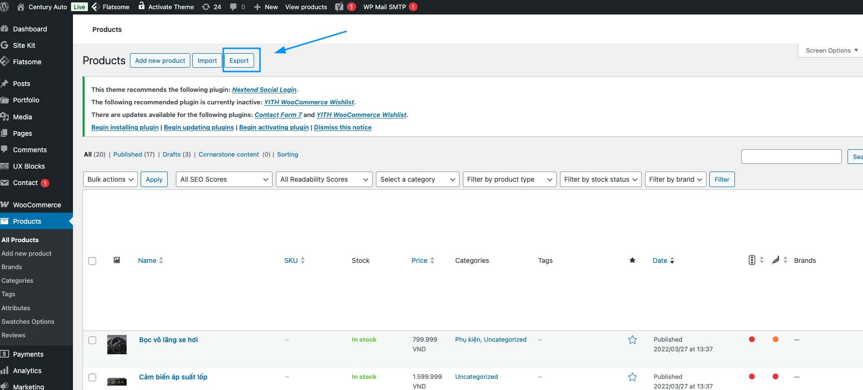Sort by the SEO score column icon
Screen dimensions: 863x390
point(752,260)
